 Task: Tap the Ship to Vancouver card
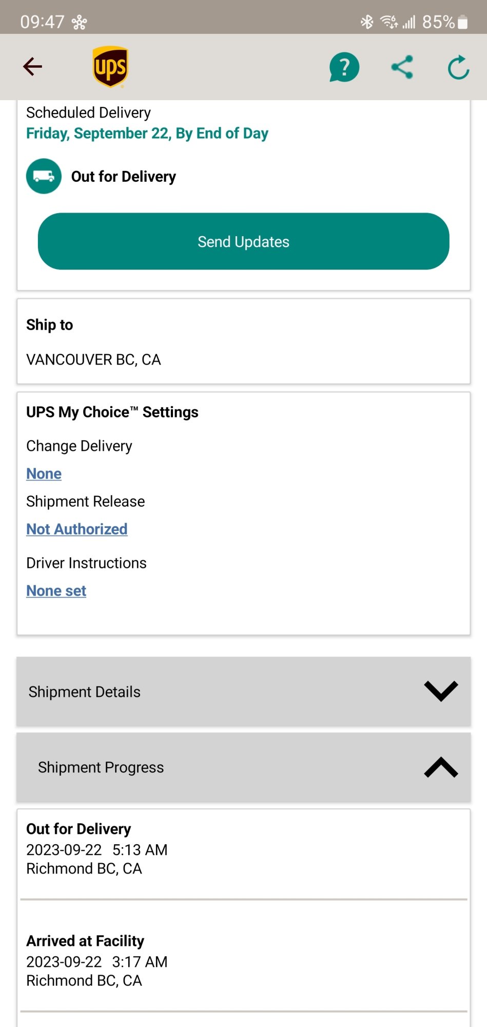pos(244,341)
